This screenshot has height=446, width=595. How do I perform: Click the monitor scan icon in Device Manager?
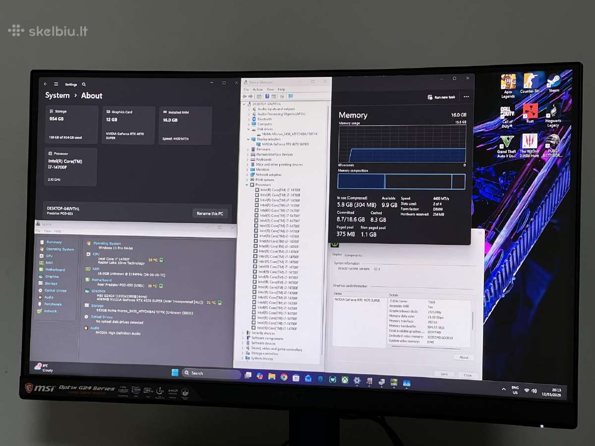click(x=291, y=96)
